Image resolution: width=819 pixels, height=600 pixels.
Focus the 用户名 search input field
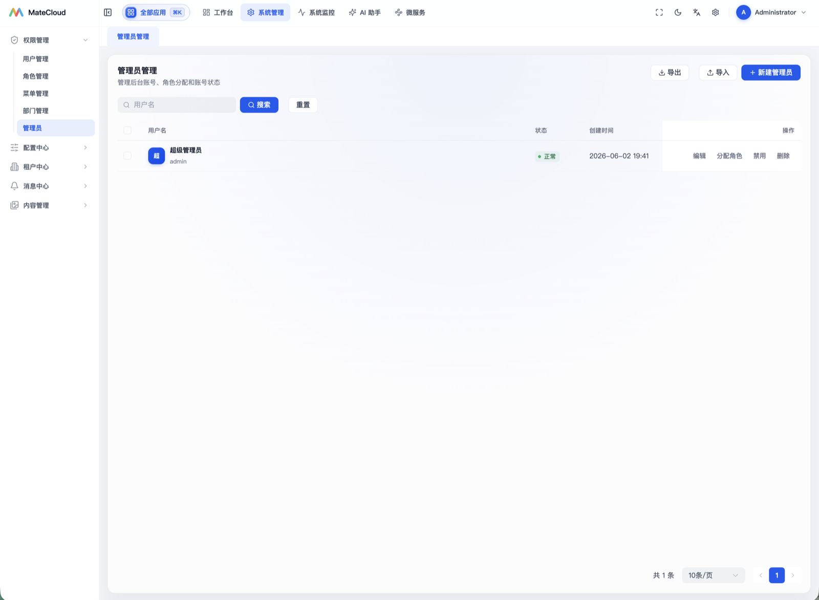pos(177,105)
